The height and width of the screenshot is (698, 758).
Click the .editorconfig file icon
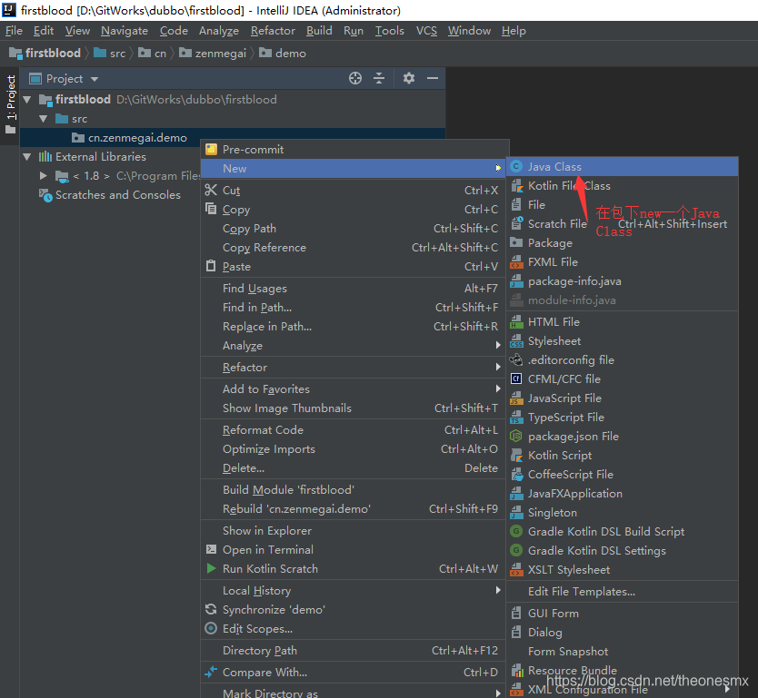tap(516, 360)
